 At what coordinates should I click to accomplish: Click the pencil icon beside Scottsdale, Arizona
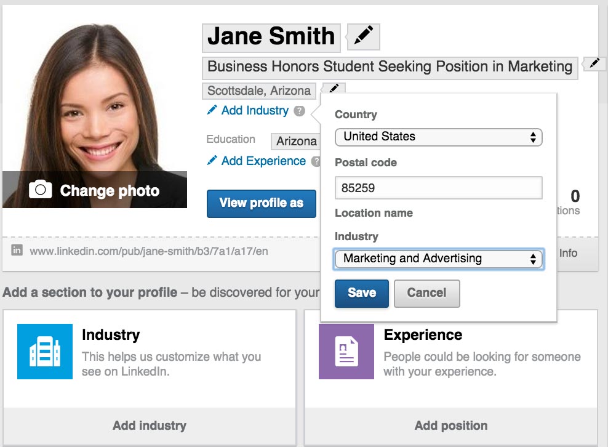coord(333,89)
